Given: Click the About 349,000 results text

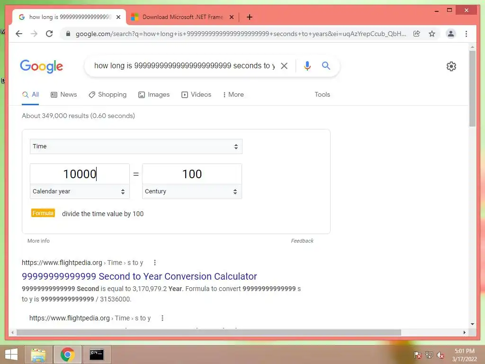Looking at the screenshot, I should [x=78, y=116].
